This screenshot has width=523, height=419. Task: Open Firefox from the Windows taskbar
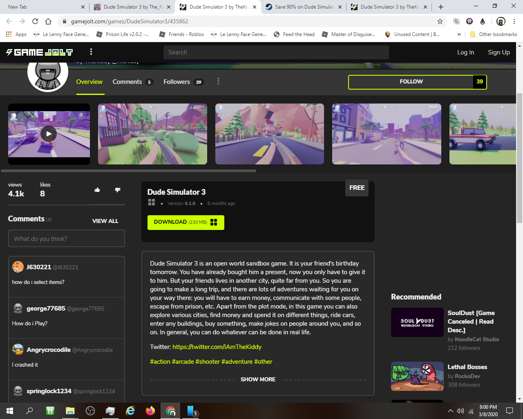(x=150, y=410)
